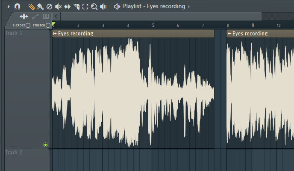Select the Paint brush tool
This screenshot has height=171, width=294.
(x=40, y=7)
